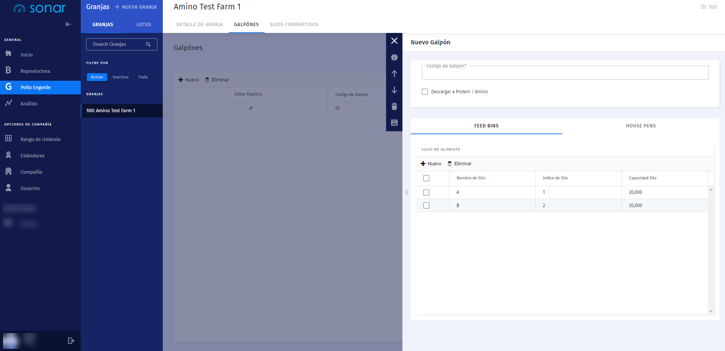
Task: Filter granjas by Inactivo
Action: (x=120, y=77)
